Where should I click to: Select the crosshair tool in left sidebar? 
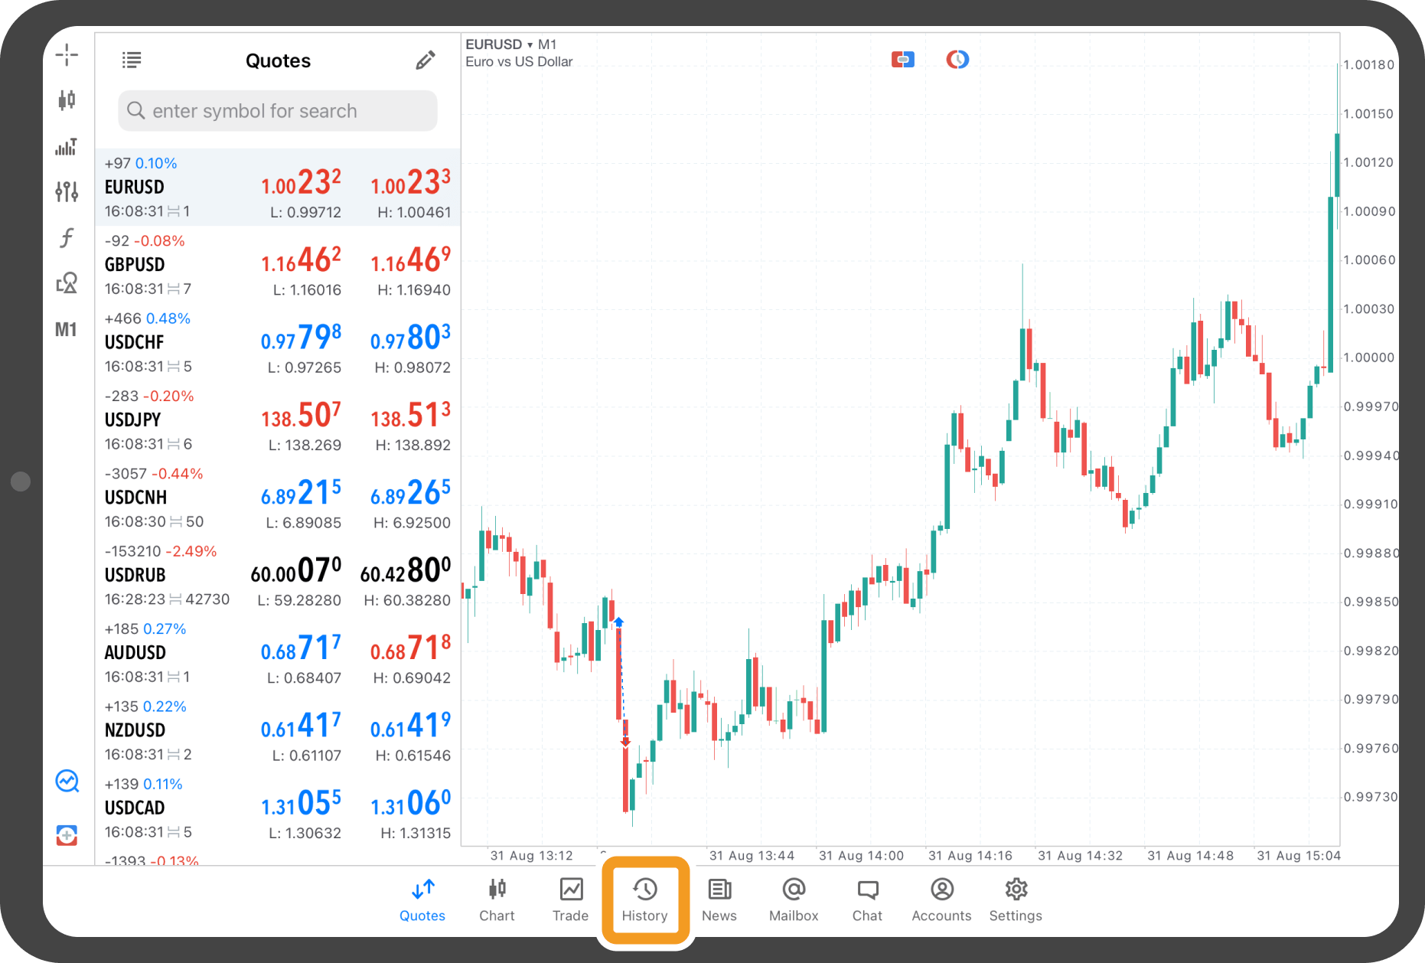coord(67,54)
